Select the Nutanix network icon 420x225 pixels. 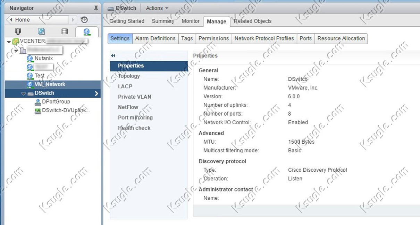(30, 58)
